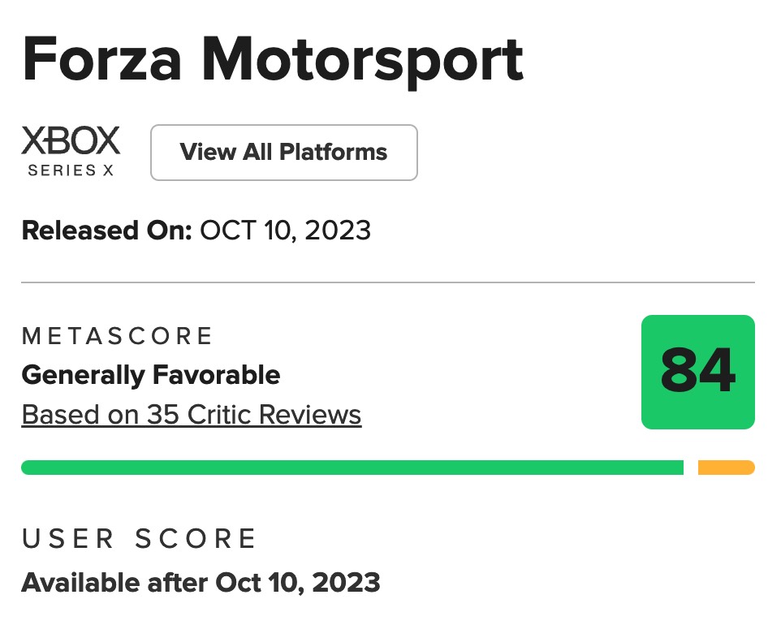
Task: Click the gap between green and yellow bars
Action: click(x=691, y=468)
